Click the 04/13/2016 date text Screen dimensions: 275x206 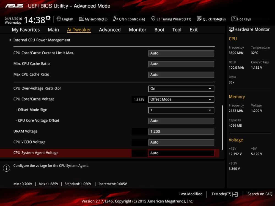coord(13,19)
